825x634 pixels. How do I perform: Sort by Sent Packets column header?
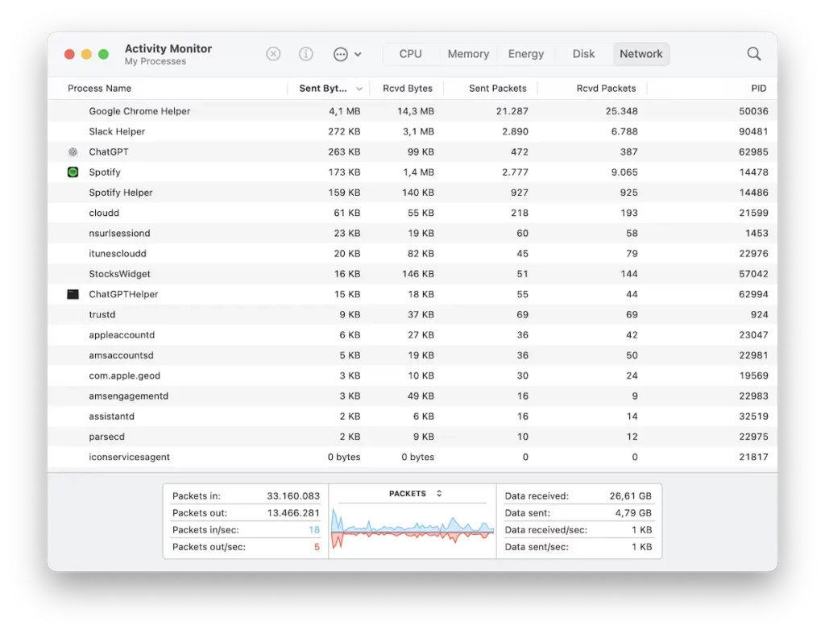497,89
